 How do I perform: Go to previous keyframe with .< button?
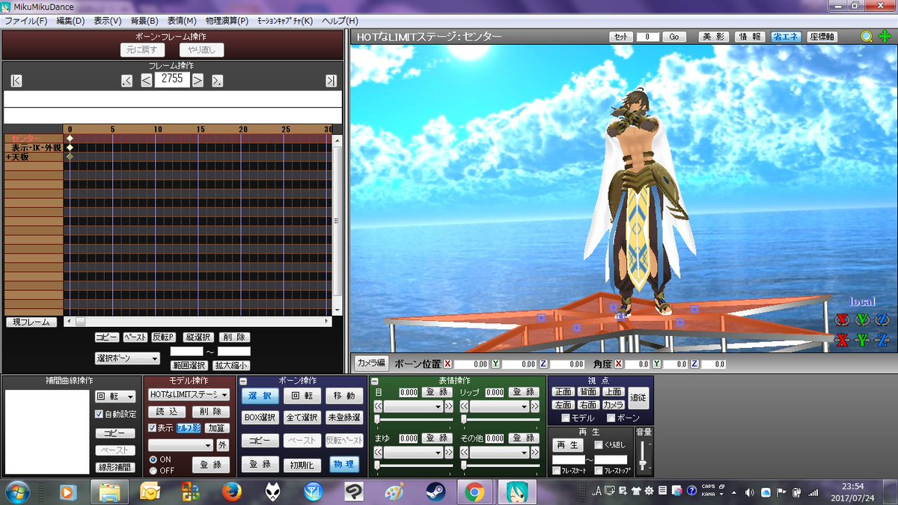pyautogui.click(x=126, y=81)
